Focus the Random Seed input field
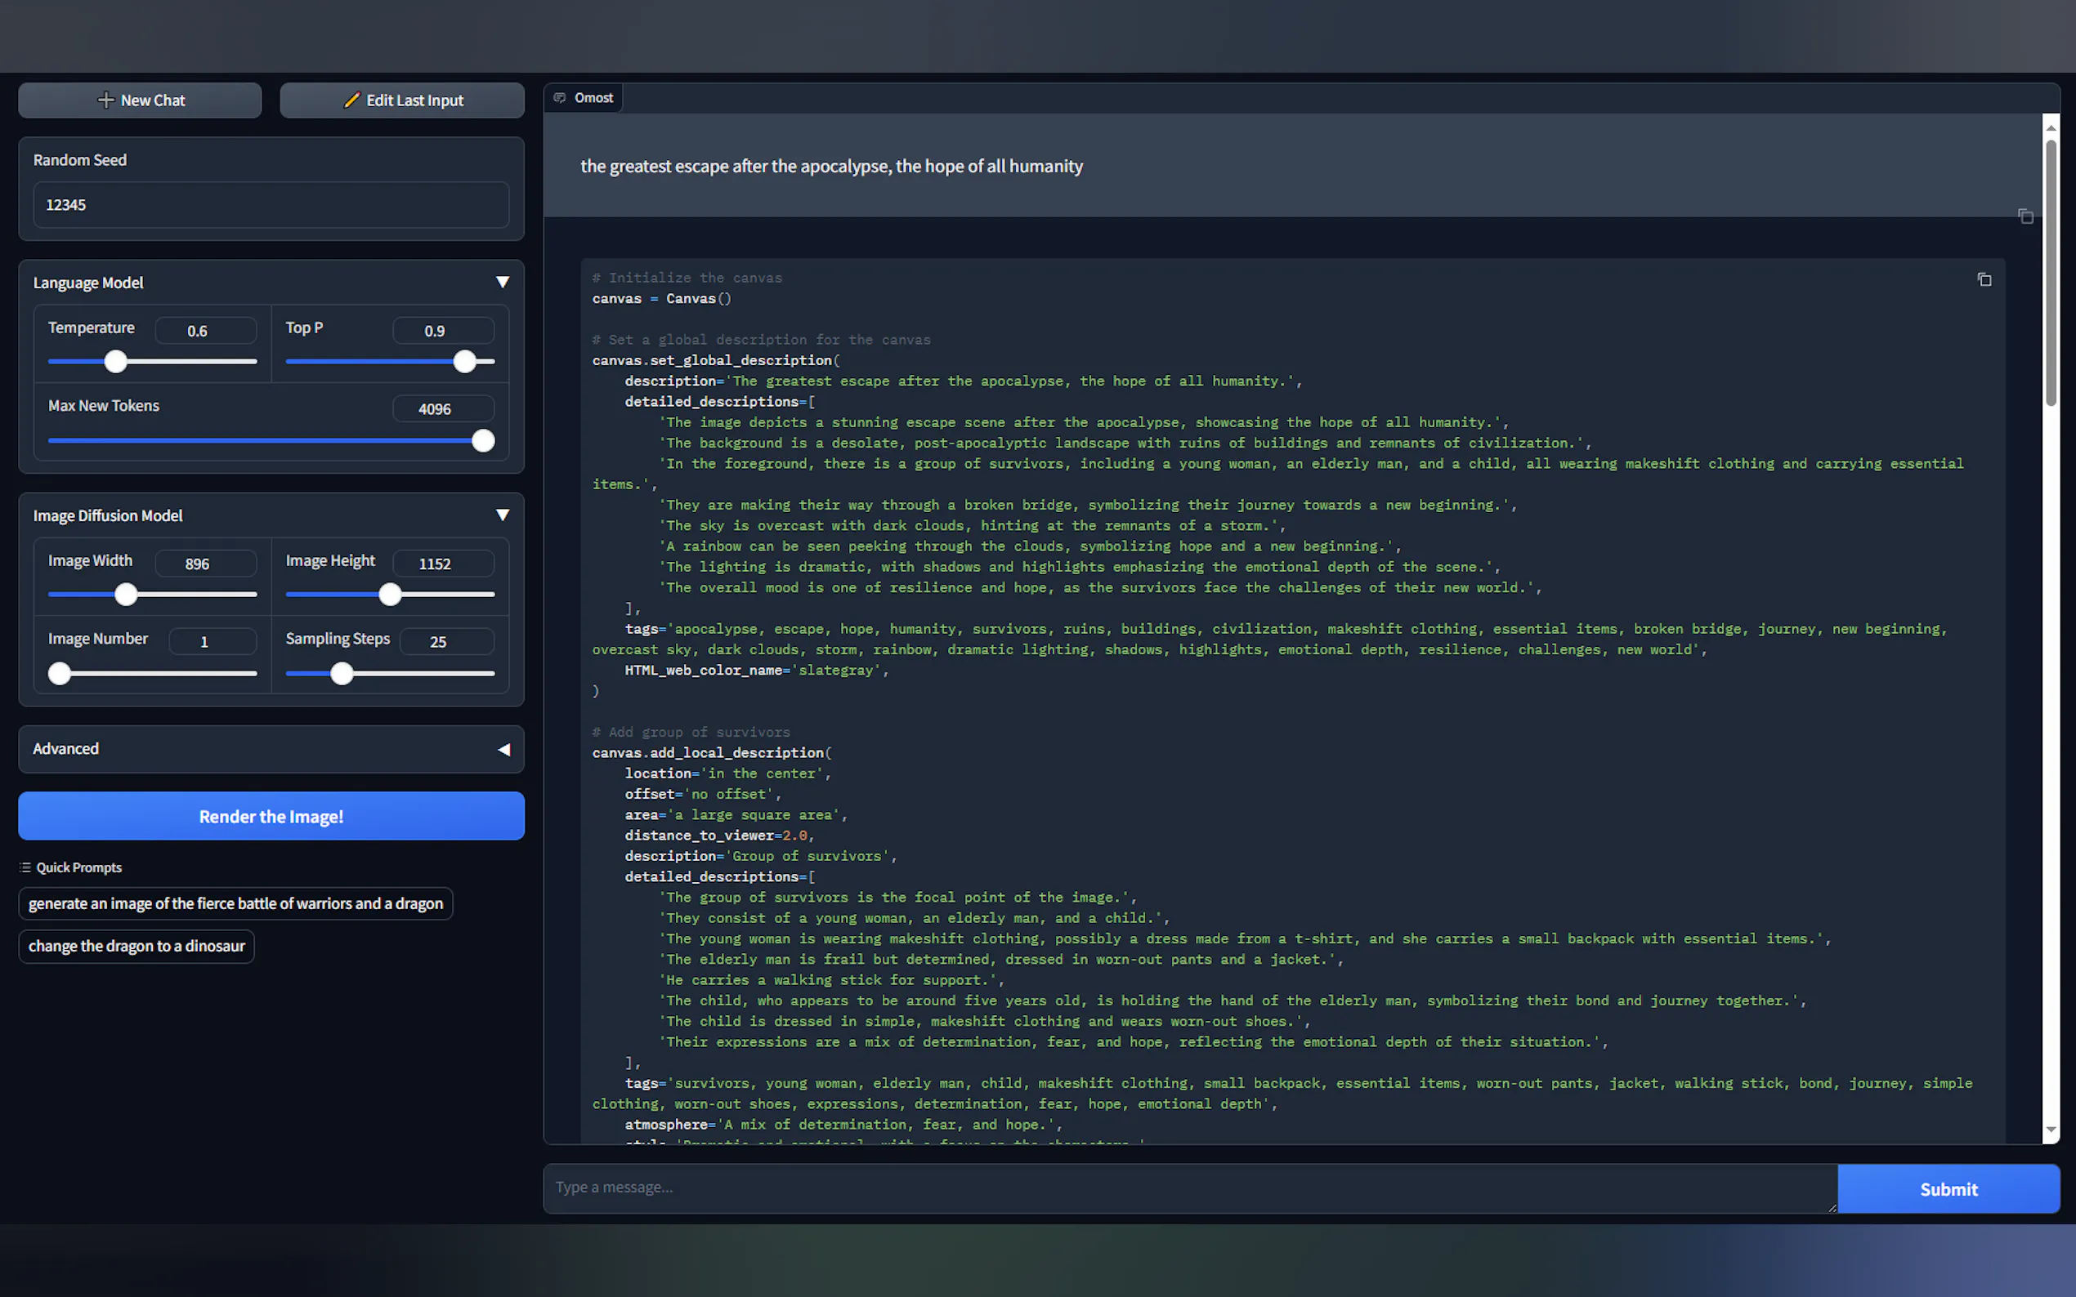 pyautogui.click(x=271, y=205)
